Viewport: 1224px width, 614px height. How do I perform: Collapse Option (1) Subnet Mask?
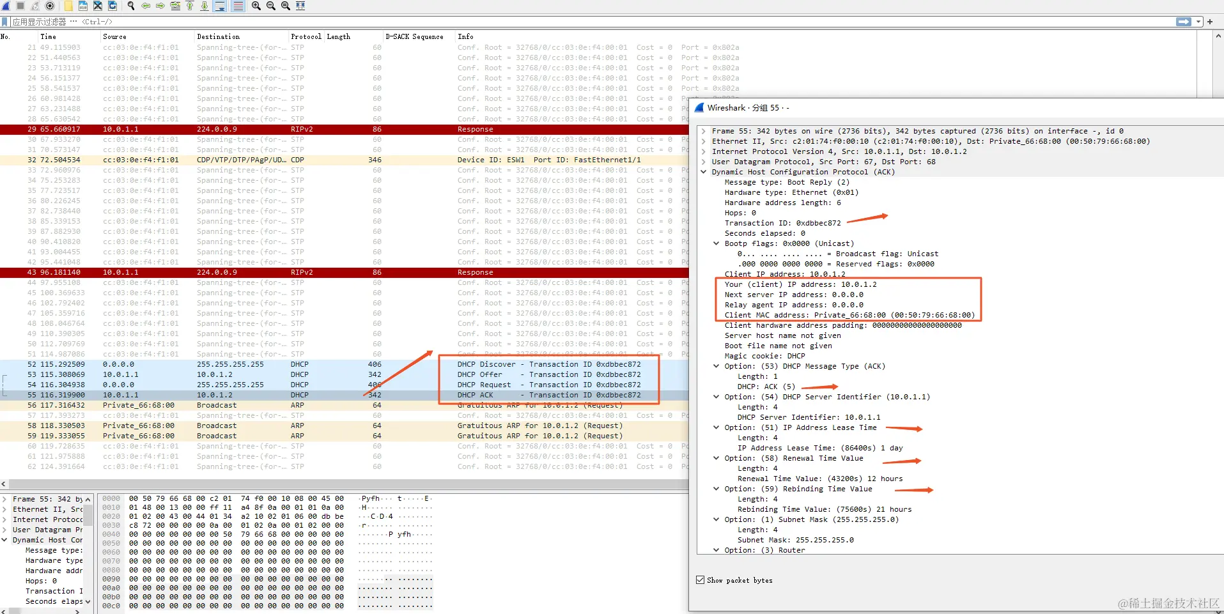pos(717,519)
